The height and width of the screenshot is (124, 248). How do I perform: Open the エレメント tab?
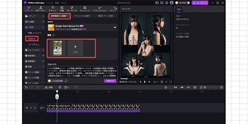click(85, 9)
